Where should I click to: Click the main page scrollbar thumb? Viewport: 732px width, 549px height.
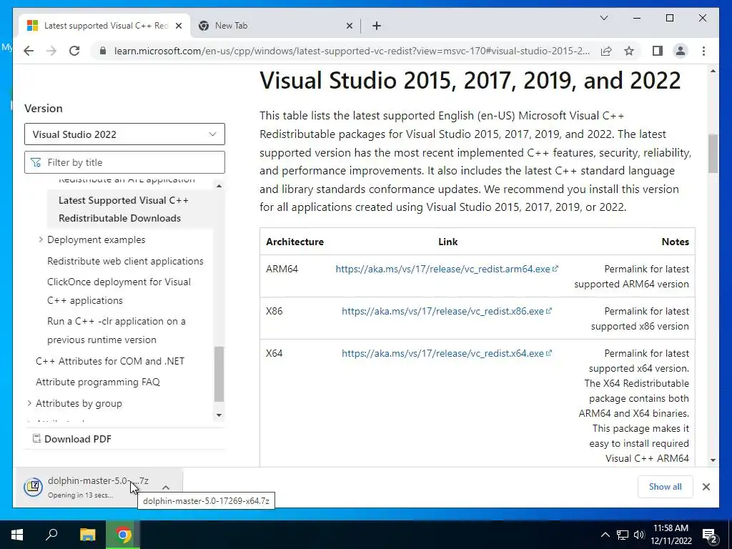[713, 154]
